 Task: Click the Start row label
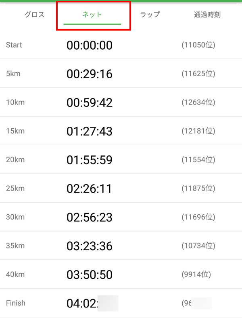coord(14,45)
